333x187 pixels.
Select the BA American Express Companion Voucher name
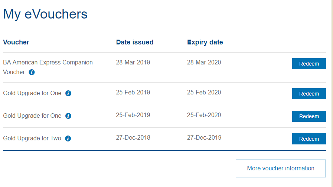point(48,63)
